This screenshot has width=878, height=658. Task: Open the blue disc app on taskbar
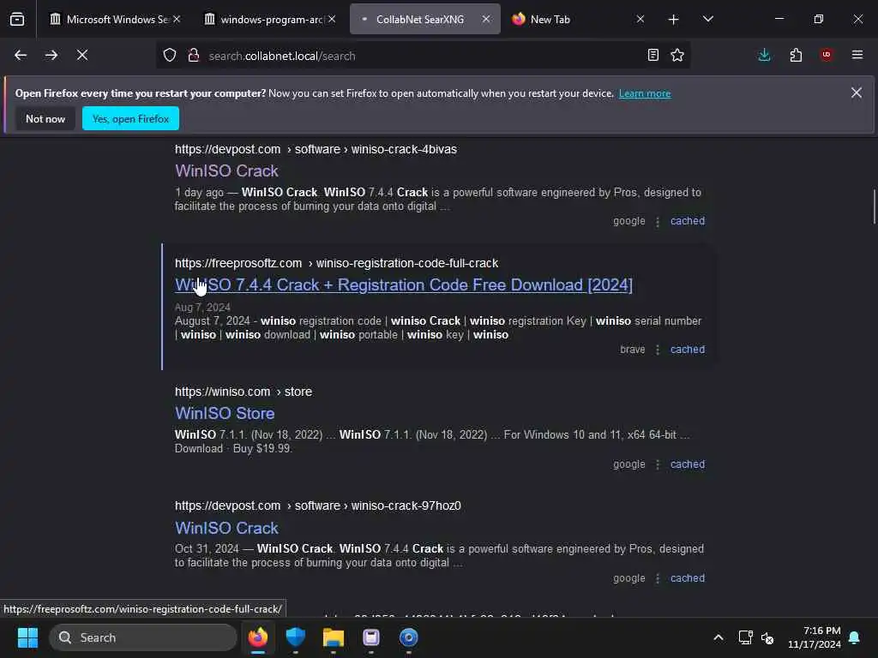click(x=409, y=637)
